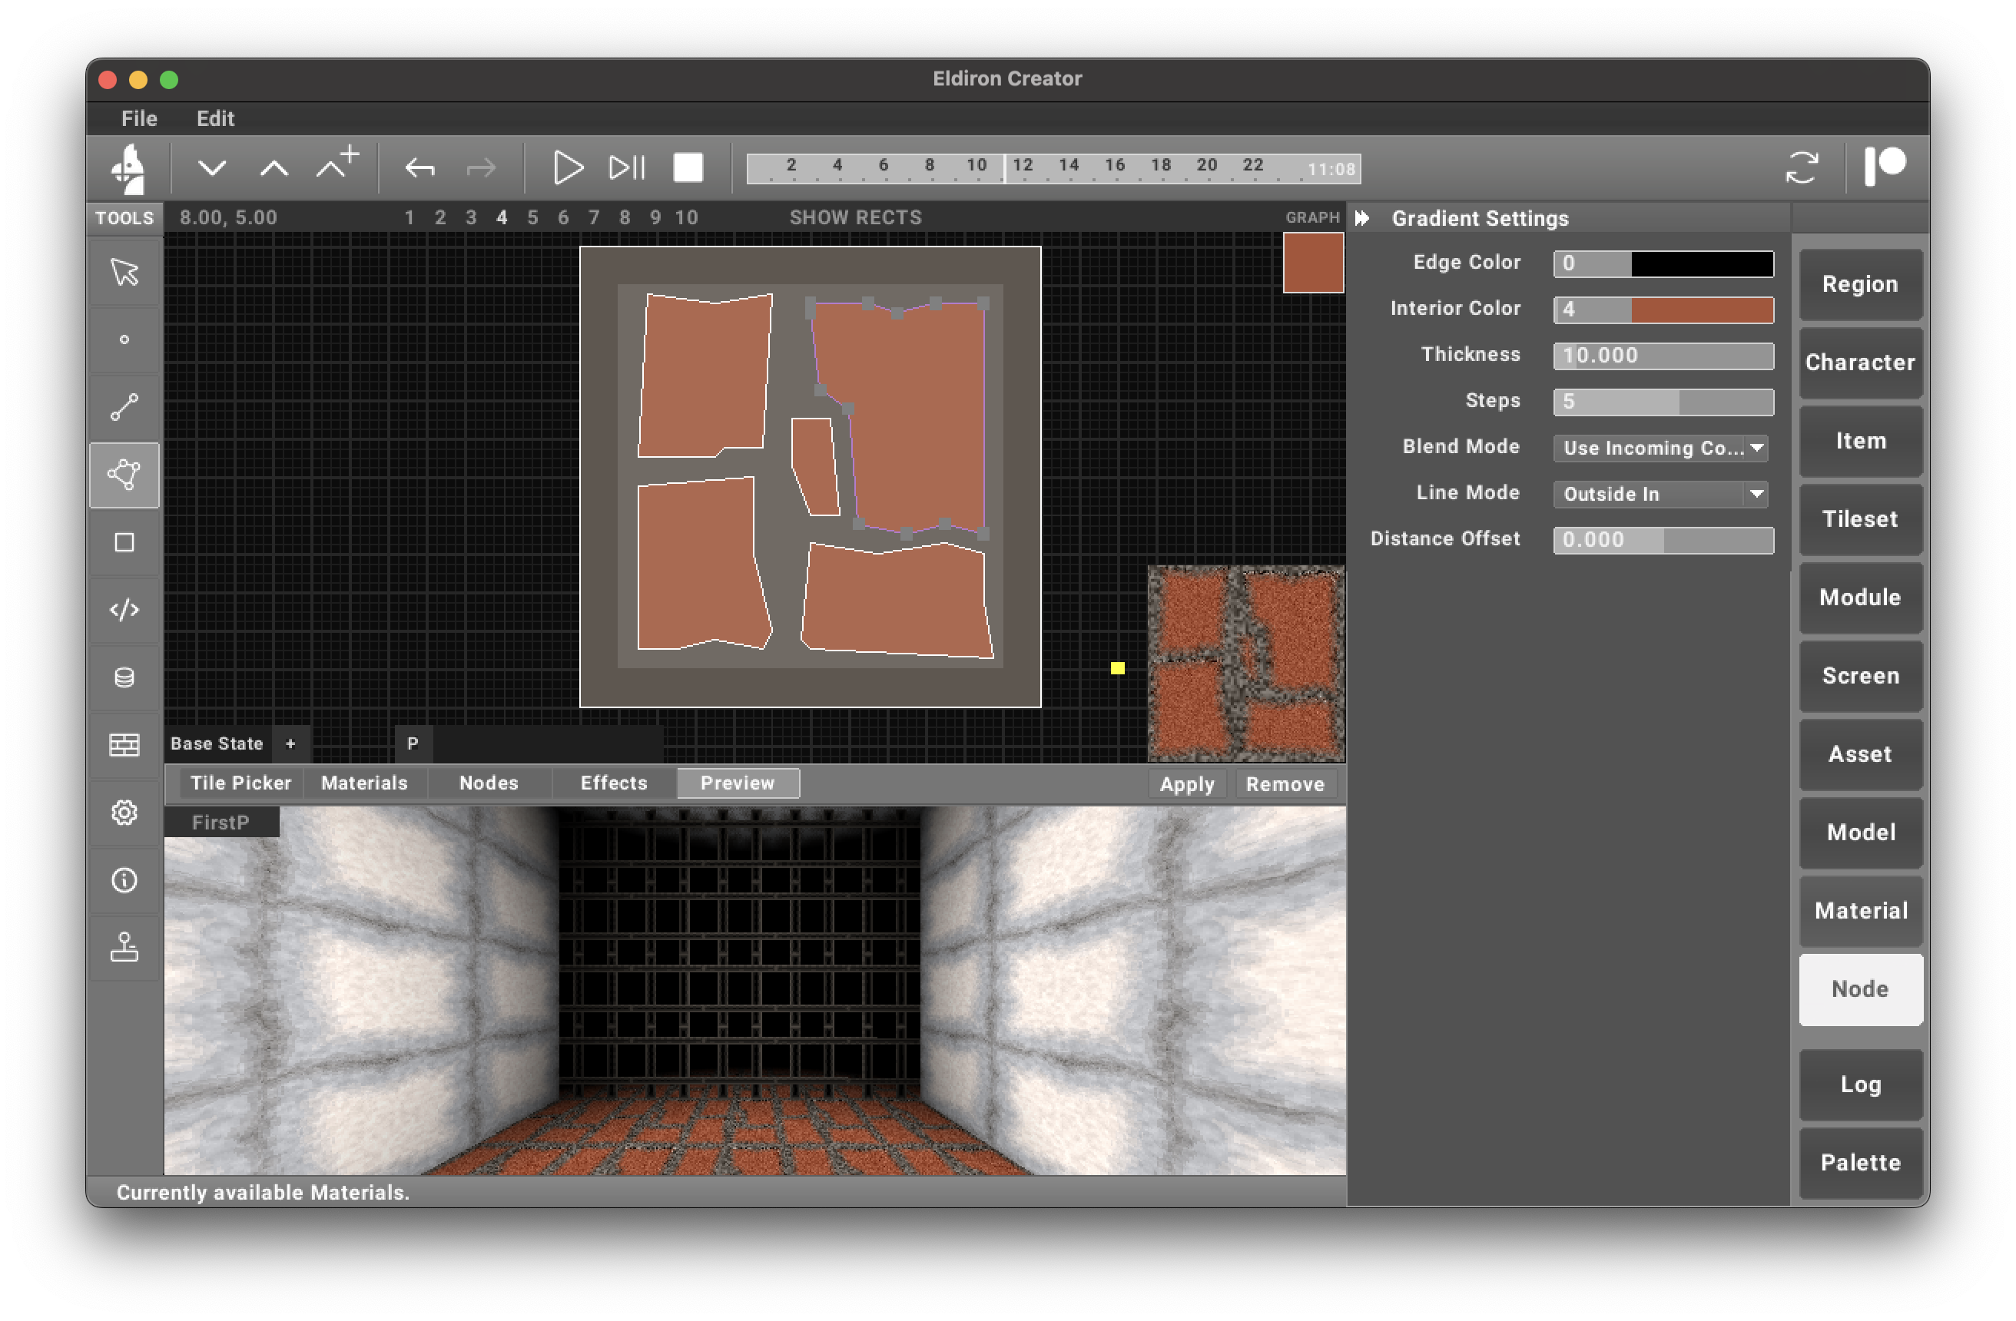This screenshot has height=1321, width=2016.
Task: Open the Blend Mode dropdown
Action: pos(1661,448)
